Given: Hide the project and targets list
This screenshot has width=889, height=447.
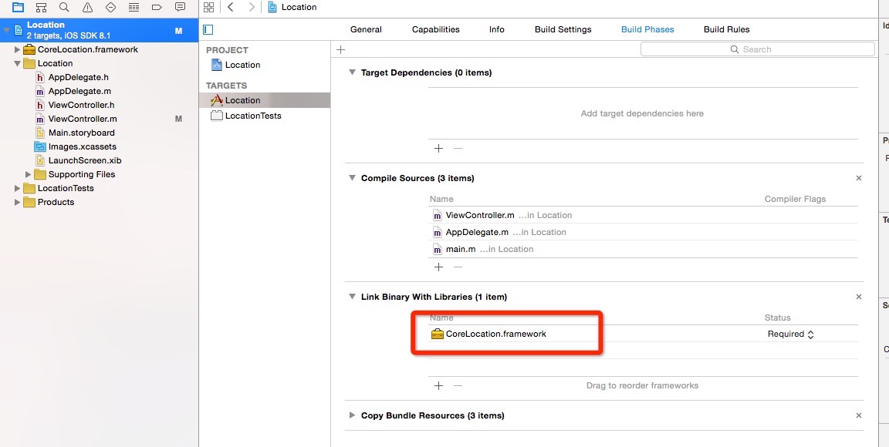Looking at the screenshot, I should (x=208, y=29).
